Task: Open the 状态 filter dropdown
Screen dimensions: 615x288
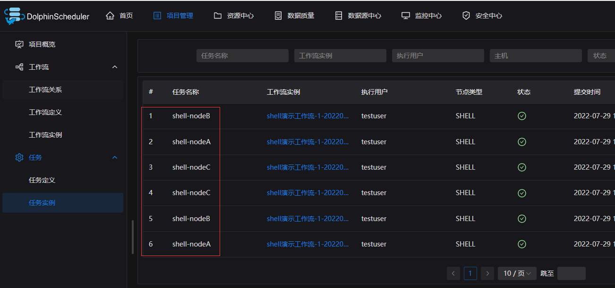Action: point(601,56)
